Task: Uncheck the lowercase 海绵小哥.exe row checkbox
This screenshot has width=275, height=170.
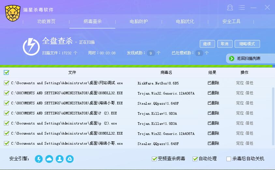Action: [x=7, y=143]
